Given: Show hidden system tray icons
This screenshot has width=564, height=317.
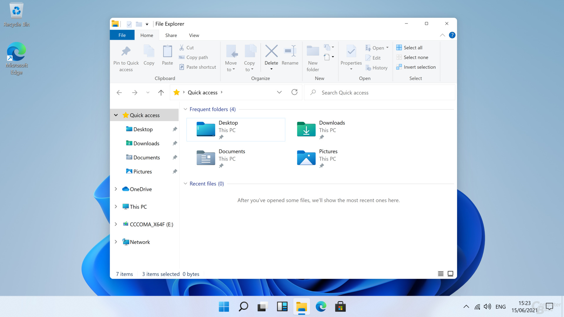Looking at the screenshot, I should [x=466, y=307].
